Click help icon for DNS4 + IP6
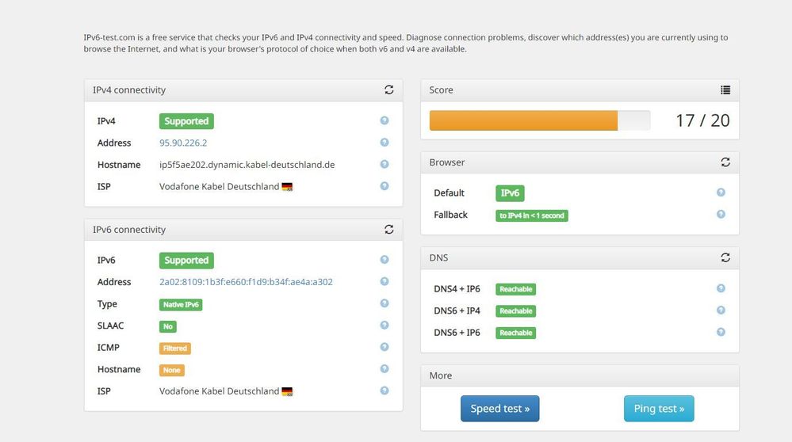This screenshot has height=442, width=792. (x=721, y=288)
